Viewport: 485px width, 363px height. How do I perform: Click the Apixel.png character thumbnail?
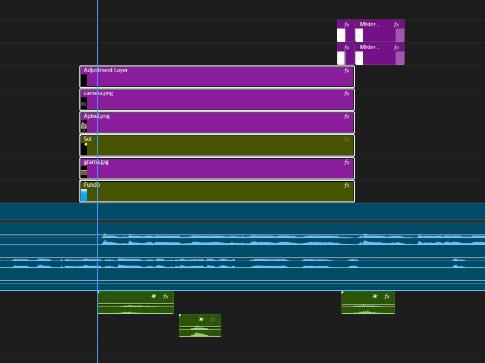[x=84, y=126]
